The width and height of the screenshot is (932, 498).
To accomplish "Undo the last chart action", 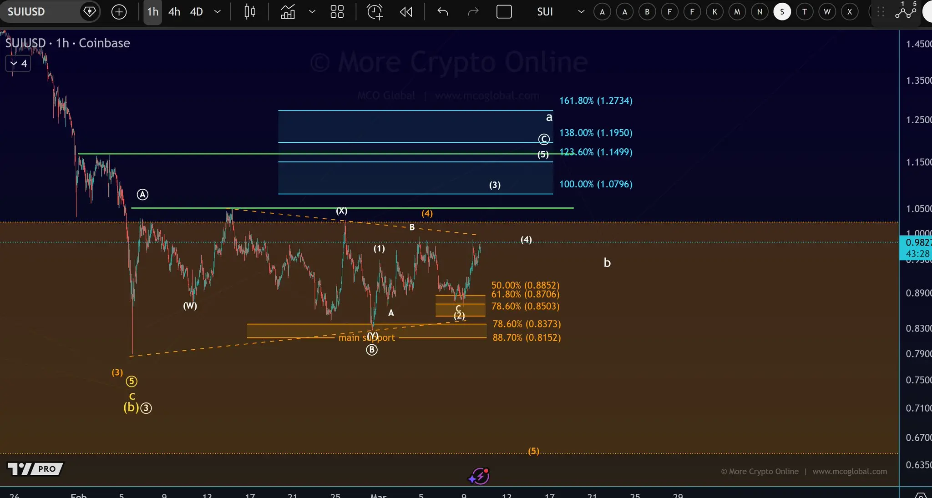I will click(x=442, y=12).
